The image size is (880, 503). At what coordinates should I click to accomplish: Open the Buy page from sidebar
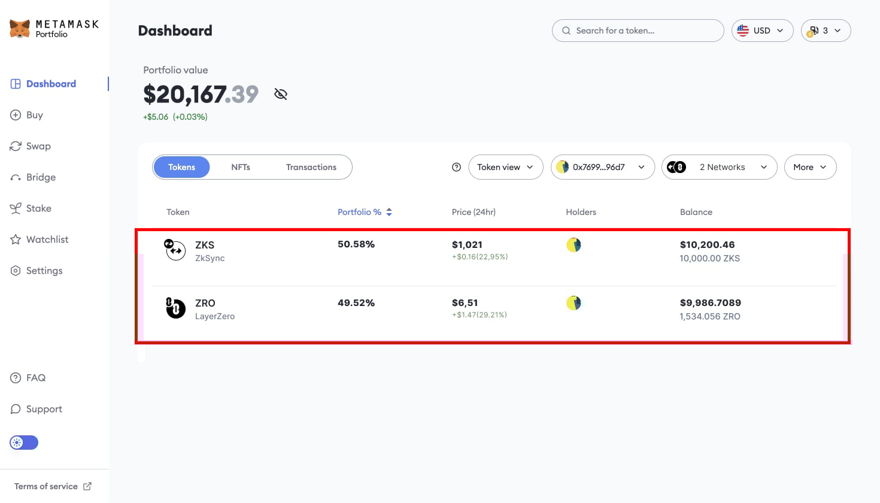click(x=34, y=115)
